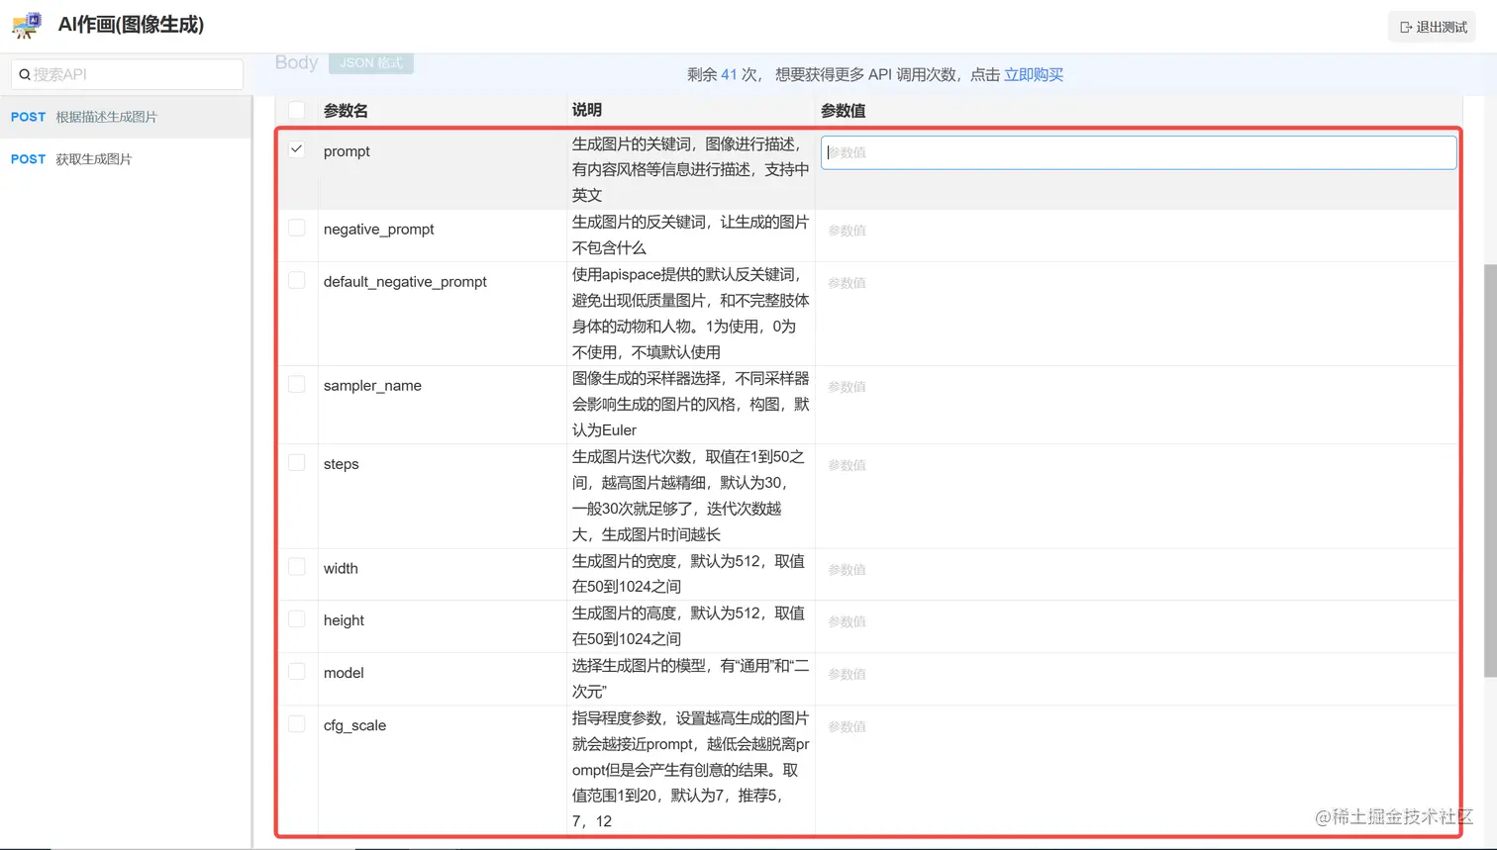Check the sampler_name parameter checkbox
Image resolution: width=1497 pixels, height=850 pixels.
click(x=297, y=384)
